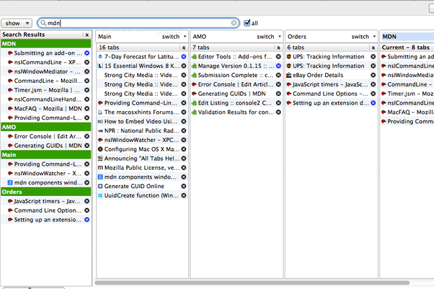The image size is (434, 289).
Task: Close the nsIWindowMediator search result tab
Action: pyautogui.click(x=87, y=71)
